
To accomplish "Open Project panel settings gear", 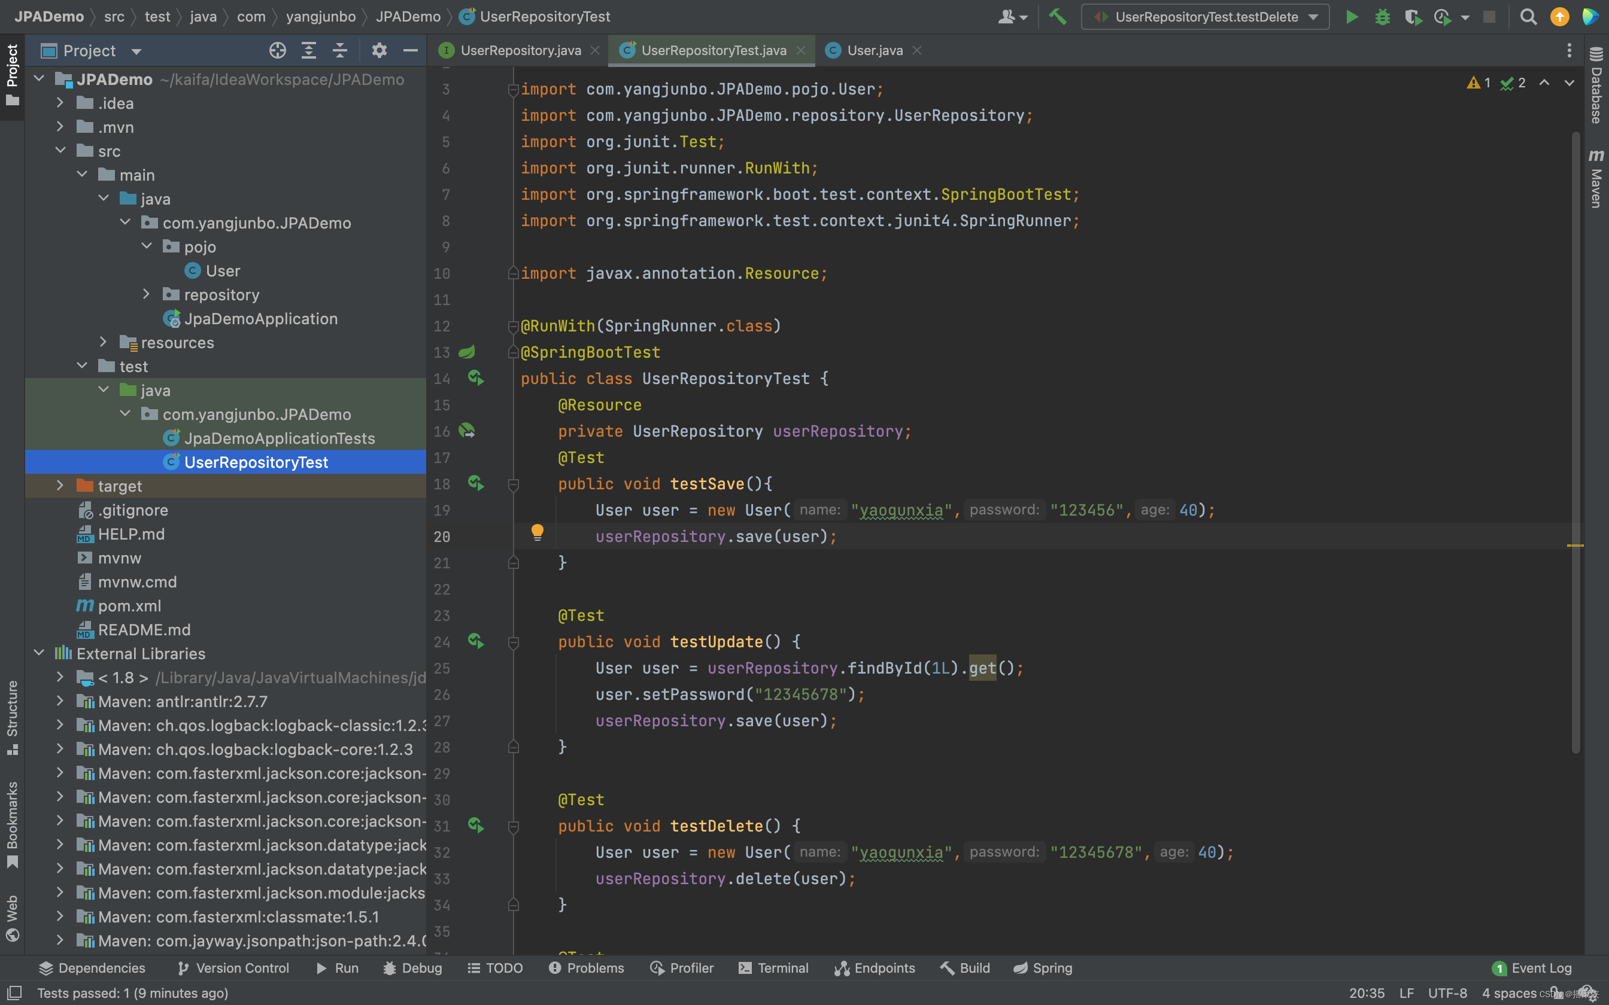I will coord(379,50).
